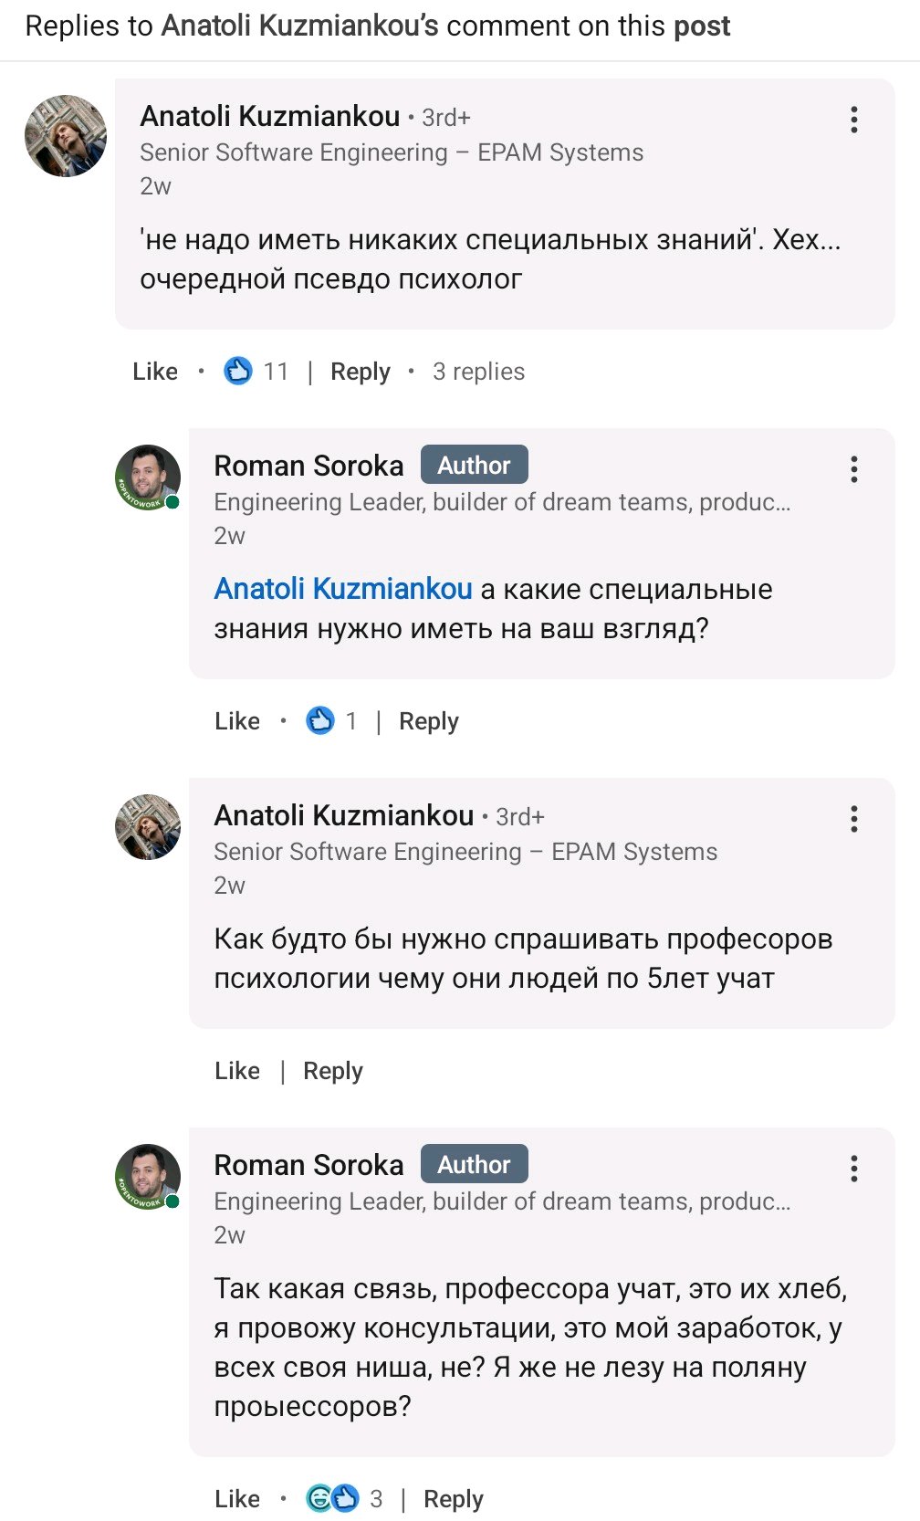
Task: Like Anatoli's reply about psychology professors
Action: 237,1071
